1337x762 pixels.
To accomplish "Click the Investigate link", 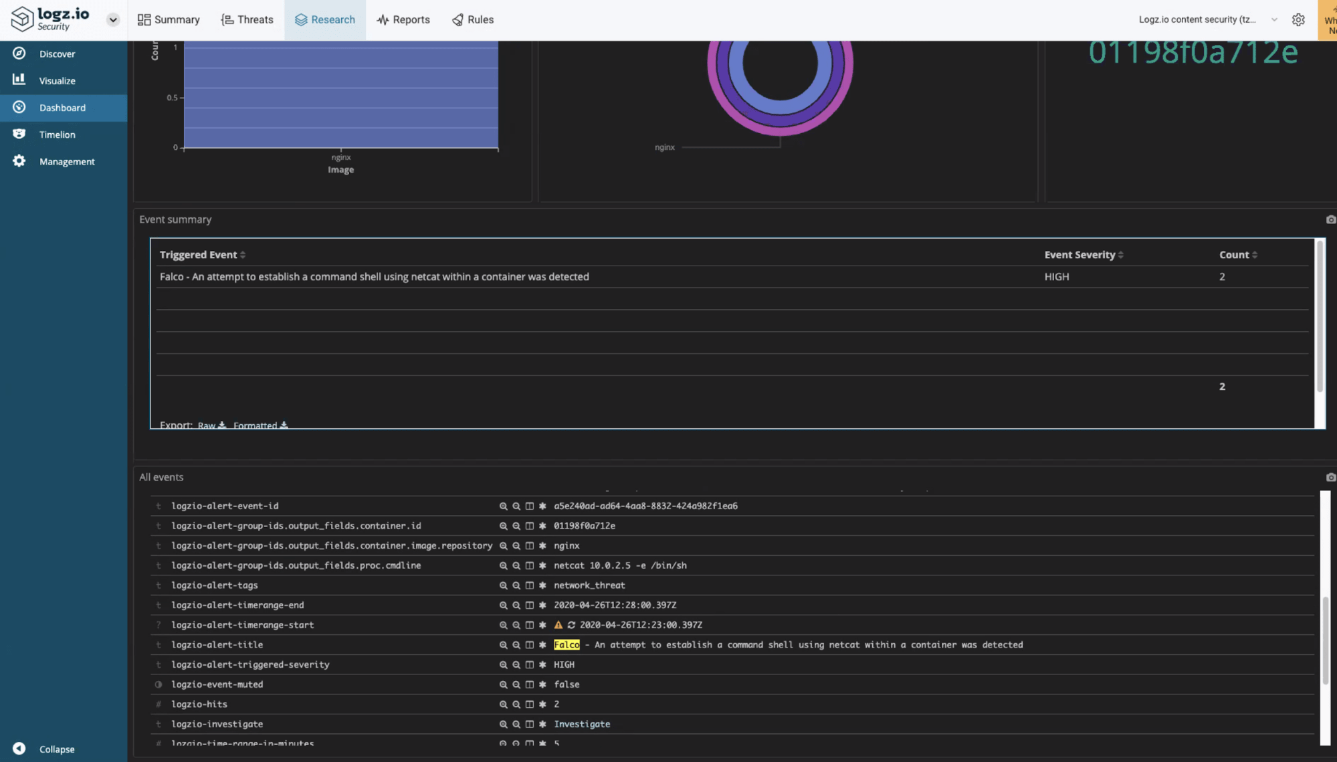I will tap(581, 724).
